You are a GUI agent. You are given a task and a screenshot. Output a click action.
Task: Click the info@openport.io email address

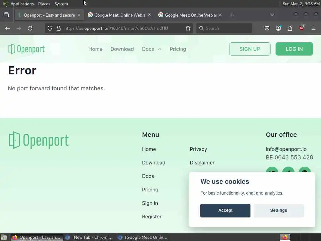point(286,149)
